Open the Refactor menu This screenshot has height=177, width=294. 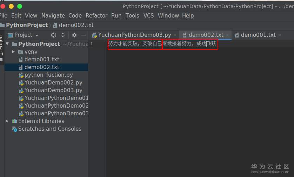pyautogui.click(x=96, y=15)
